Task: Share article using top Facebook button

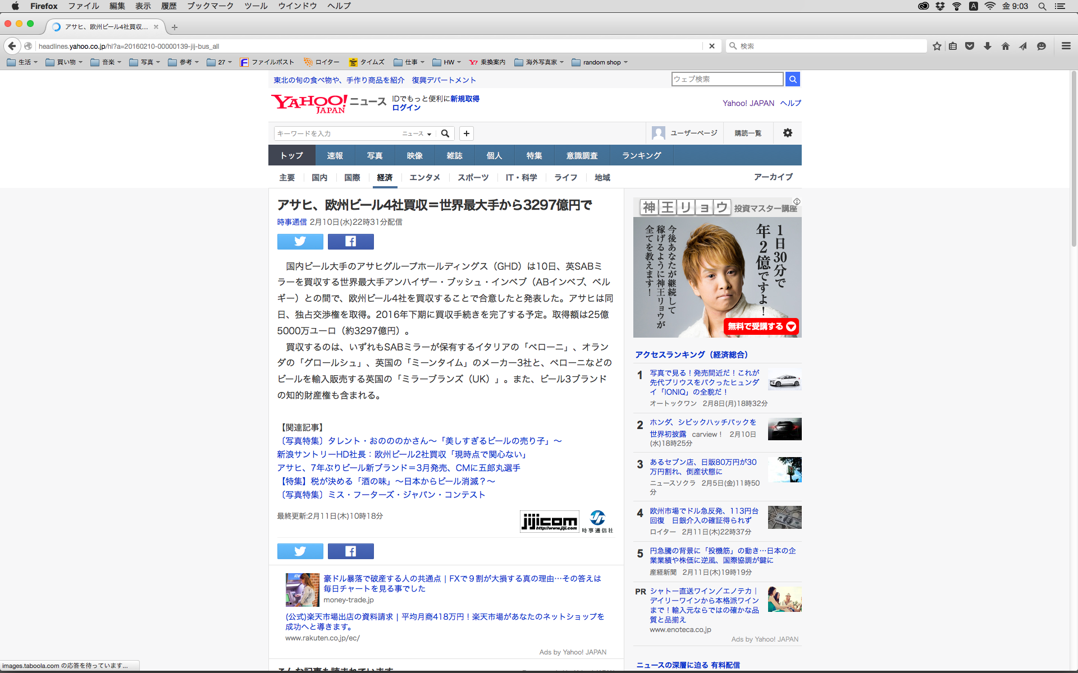Action: click(x=350, y=242)
